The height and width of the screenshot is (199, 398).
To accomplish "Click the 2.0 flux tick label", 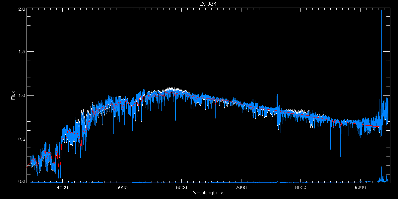I will coord(22,9).
